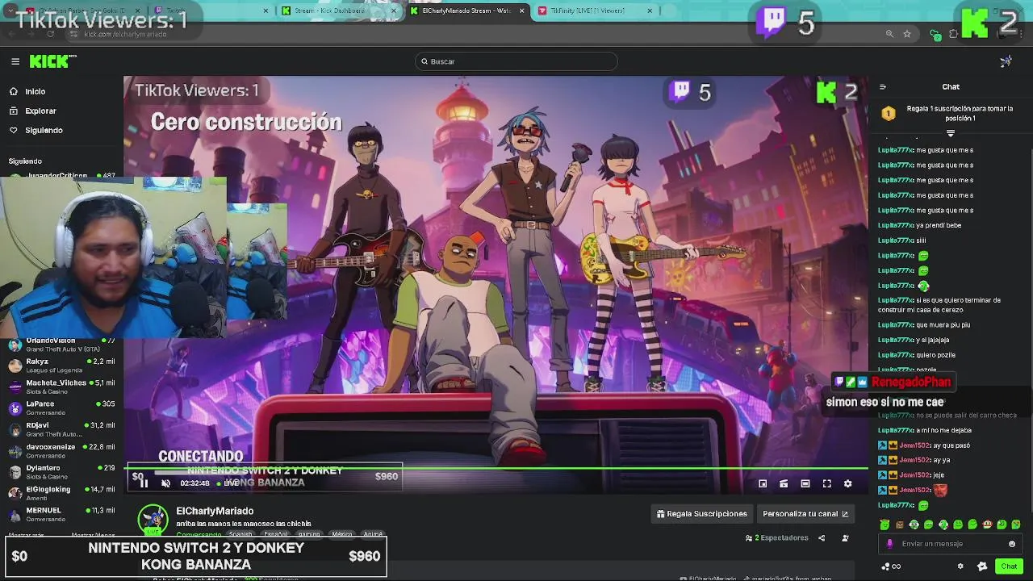This screenshot has height=581, width=1033.
Task: Bookmark page with star icon
Action: pyautogui.click(x=907, y=34)
